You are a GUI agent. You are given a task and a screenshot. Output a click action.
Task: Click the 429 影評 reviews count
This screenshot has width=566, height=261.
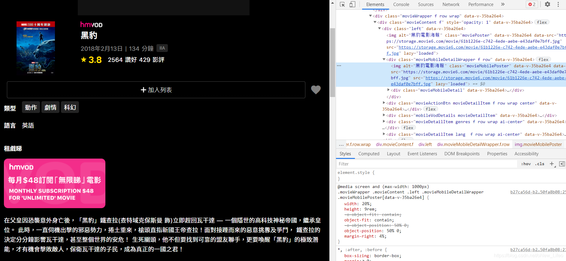[x=152, y=60]
